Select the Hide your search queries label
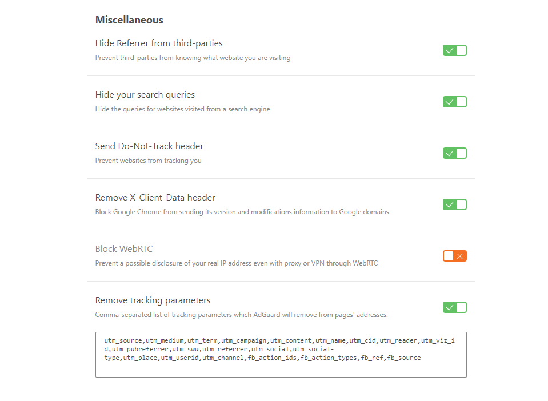Viewport: 548px width, 401px height. click(x=145, y=95)
